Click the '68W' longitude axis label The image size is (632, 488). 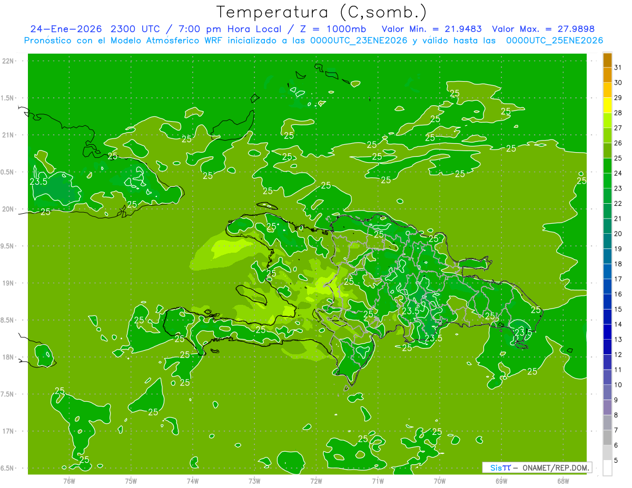click(x=562, y=481)
